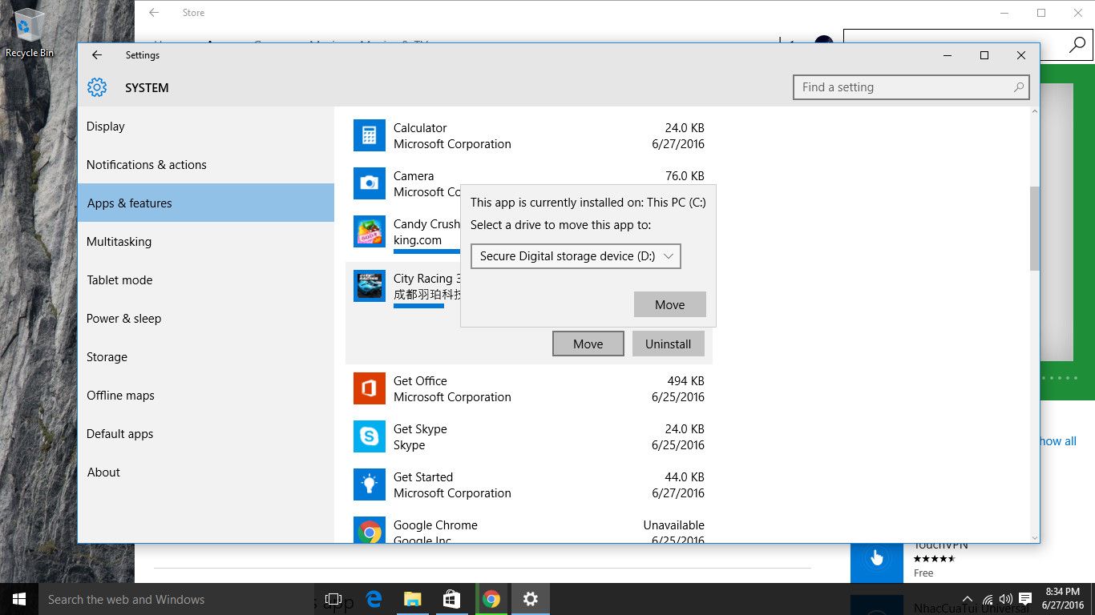Switch to Chrome on the taskbar
Viewport: 1095px width, 615px height.
coord(491,599)
